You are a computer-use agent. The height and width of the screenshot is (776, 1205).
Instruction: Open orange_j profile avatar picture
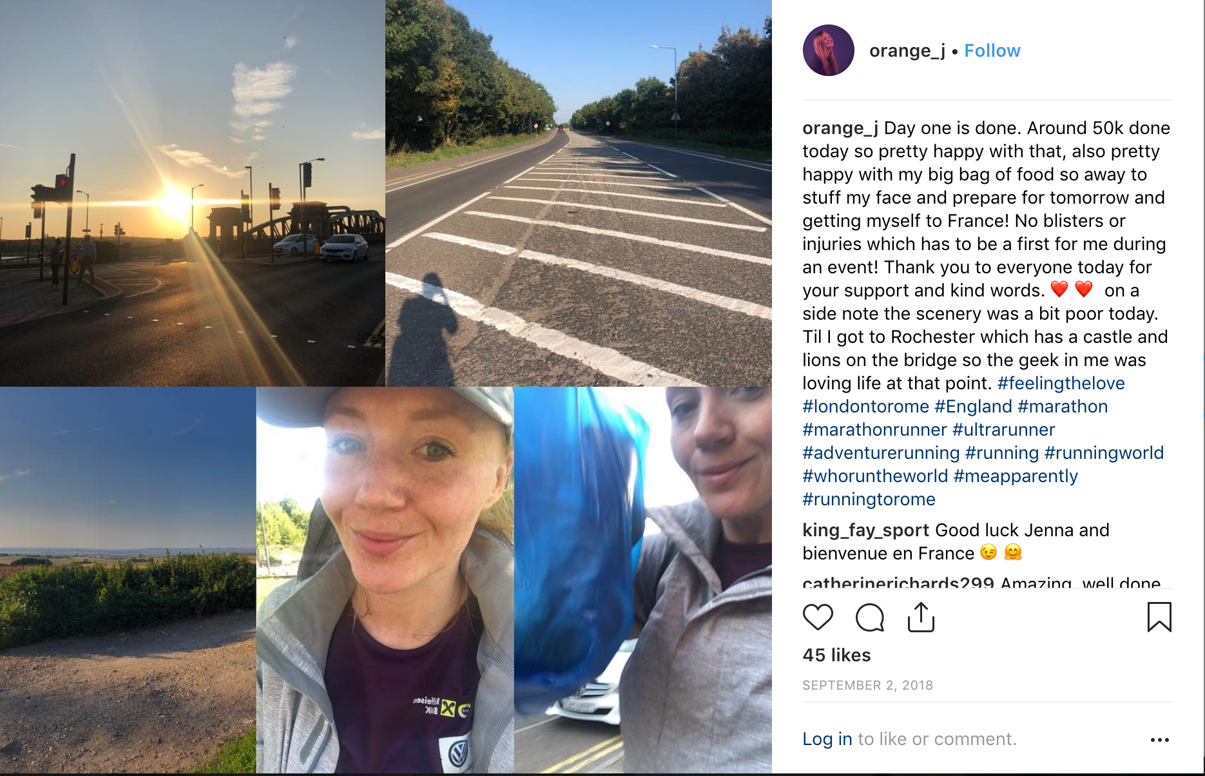pyautogui.click(x=828, y=50)
